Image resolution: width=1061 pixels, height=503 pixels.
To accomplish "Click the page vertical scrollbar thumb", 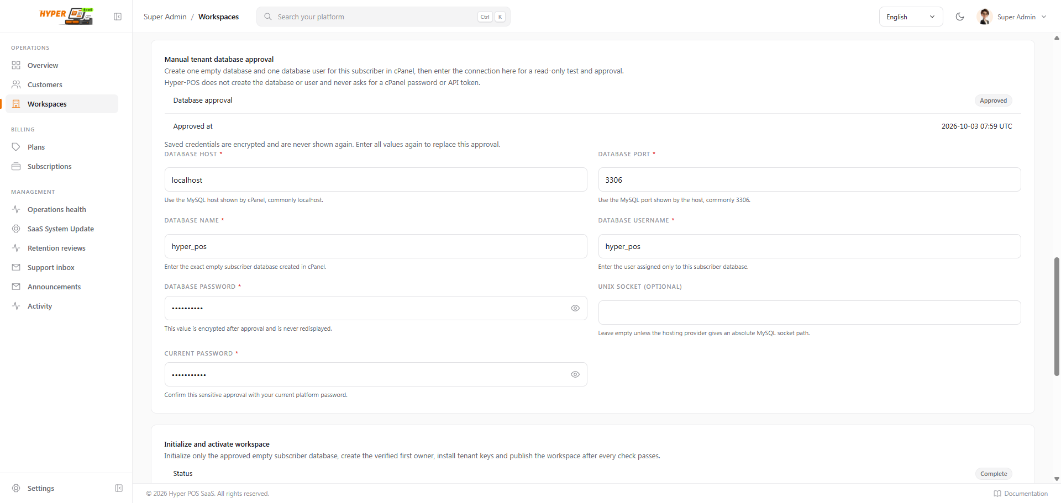I will tap(1057, 316).
